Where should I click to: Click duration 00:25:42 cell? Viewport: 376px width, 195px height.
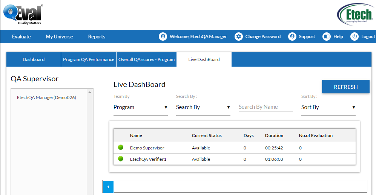274,148
